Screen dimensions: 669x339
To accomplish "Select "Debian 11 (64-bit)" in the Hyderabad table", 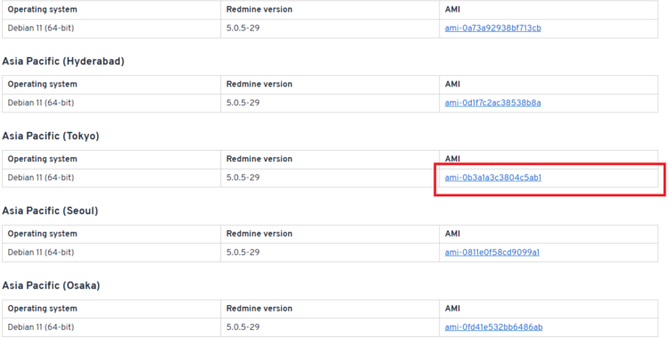I will click(x=41, y=103).
